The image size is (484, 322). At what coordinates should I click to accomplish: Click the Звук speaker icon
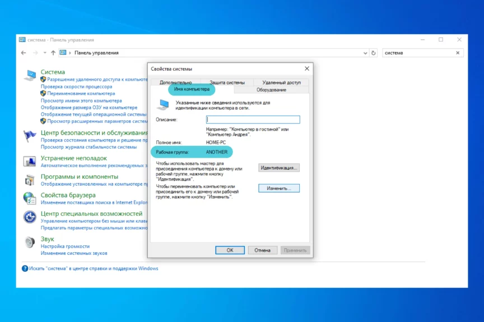30,242
